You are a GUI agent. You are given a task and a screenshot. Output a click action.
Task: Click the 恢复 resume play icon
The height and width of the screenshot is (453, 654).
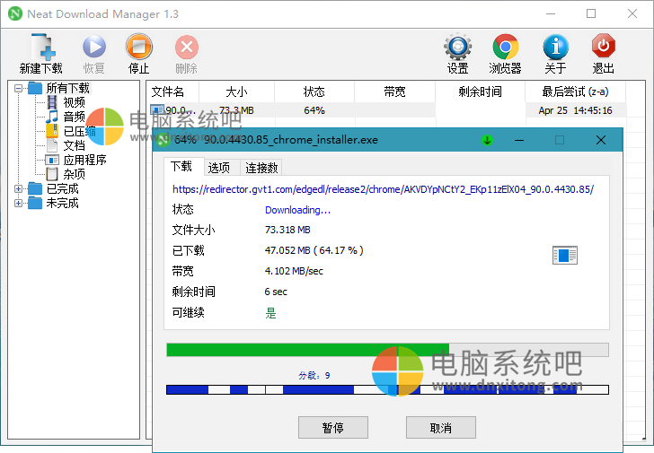pyautogui.click(x=94, y=47)
